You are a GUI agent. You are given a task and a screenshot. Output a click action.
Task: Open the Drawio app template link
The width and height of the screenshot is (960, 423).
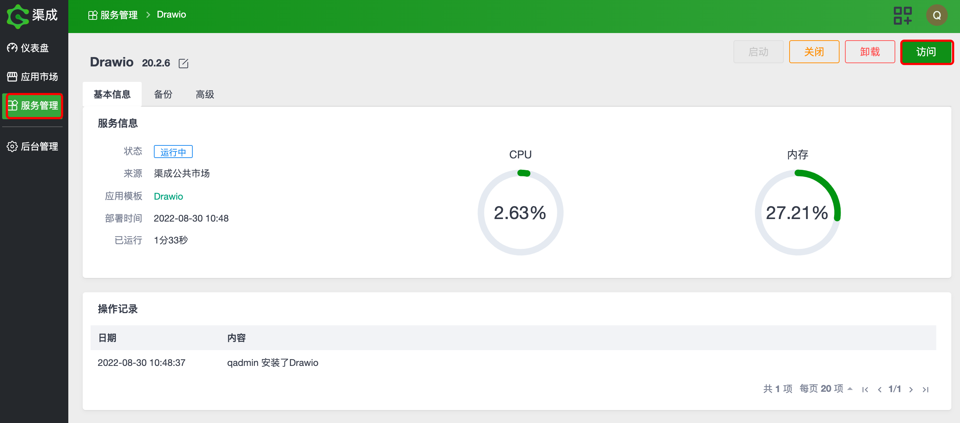click(x=168, y=196)
